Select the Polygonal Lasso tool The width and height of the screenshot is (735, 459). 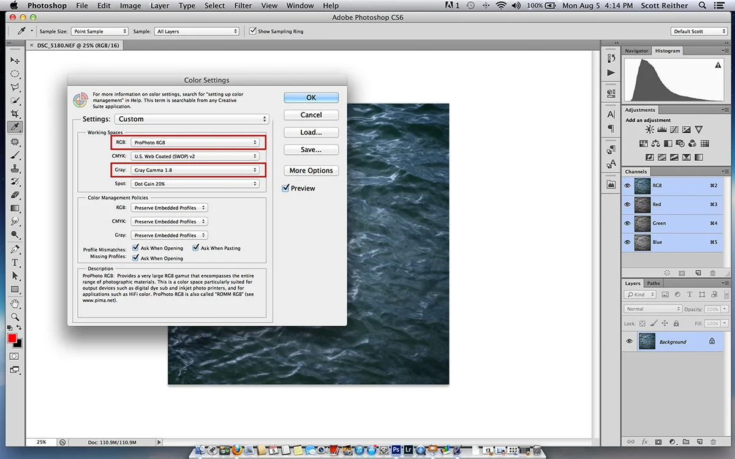pyautogui.click(x=15, y=88)
